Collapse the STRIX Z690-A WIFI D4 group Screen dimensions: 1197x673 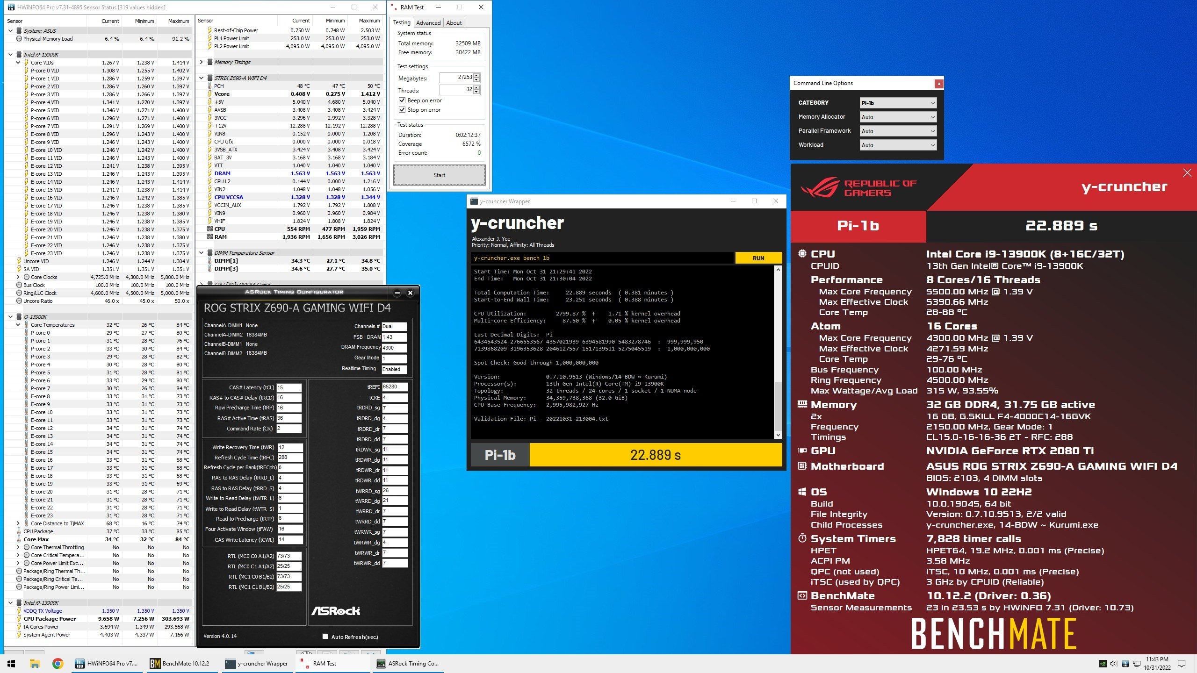[202, 78]
